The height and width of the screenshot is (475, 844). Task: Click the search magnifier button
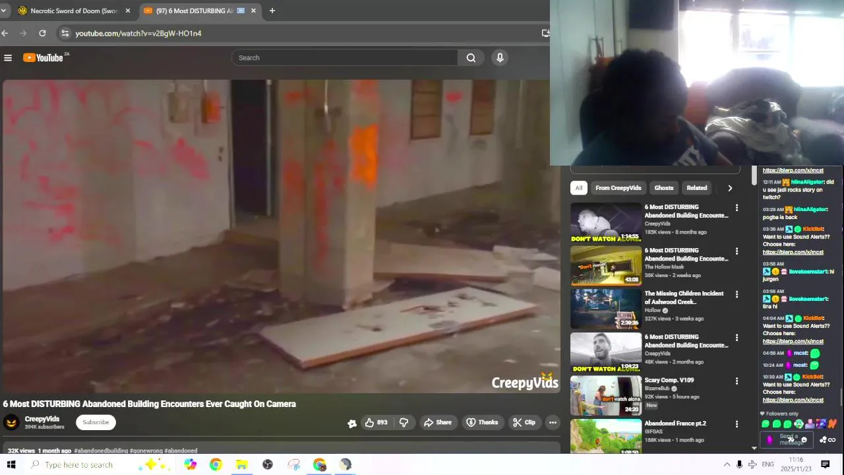click(x=471, y=58)
